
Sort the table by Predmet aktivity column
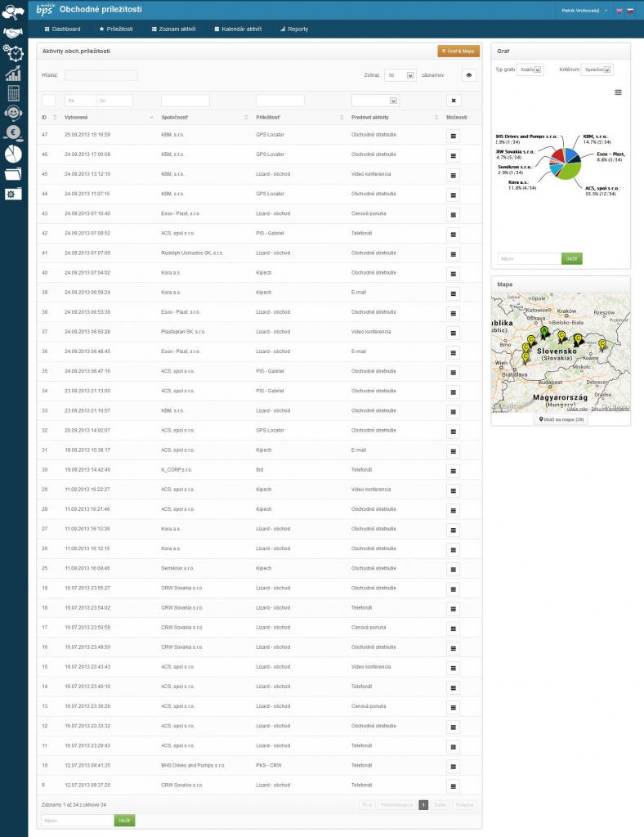click(x=394, y=118)
